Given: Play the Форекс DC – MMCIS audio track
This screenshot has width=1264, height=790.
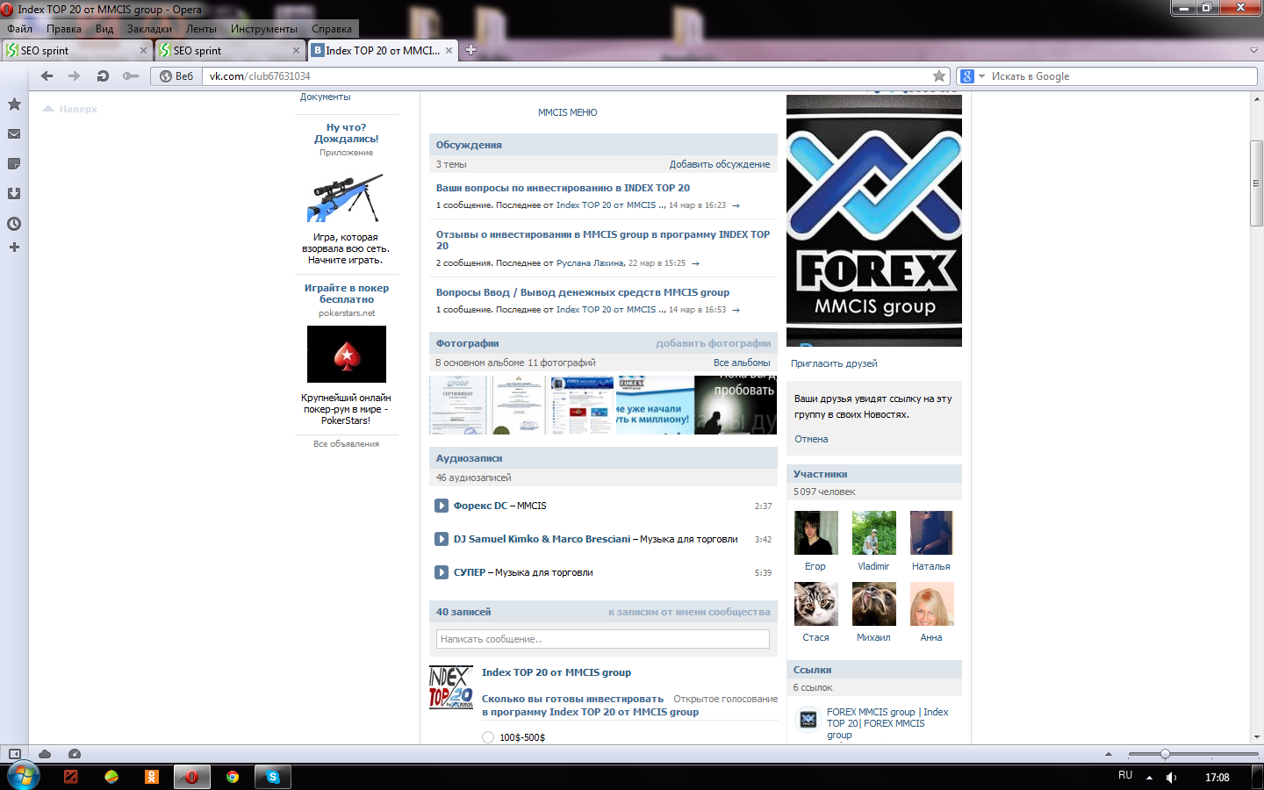Looking at the screenshot, I should (442, 506).
